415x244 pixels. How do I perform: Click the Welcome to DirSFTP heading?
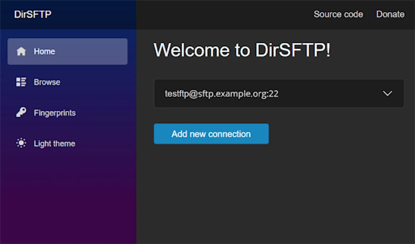[242, 50]
